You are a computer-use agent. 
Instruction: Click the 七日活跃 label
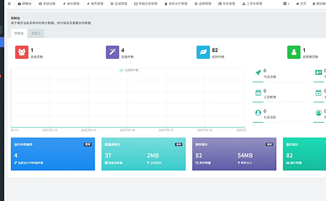[x=270, y=117]
